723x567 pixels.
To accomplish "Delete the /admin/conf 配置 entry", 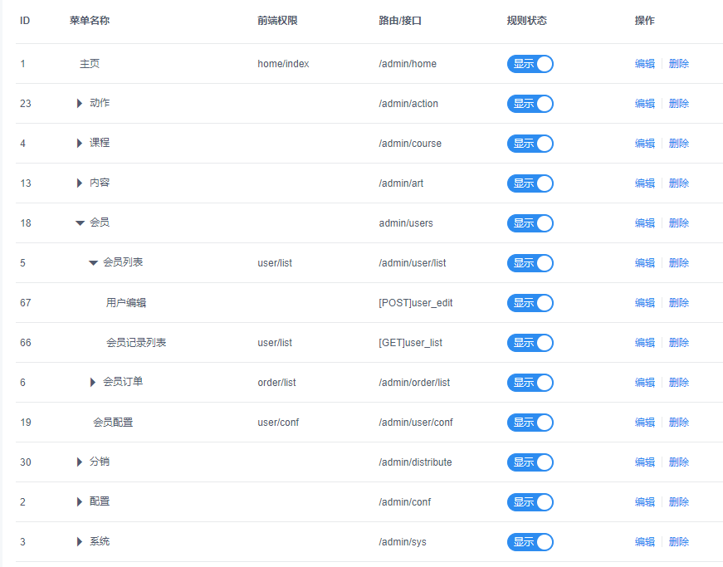I will click(x=679, y=502).
